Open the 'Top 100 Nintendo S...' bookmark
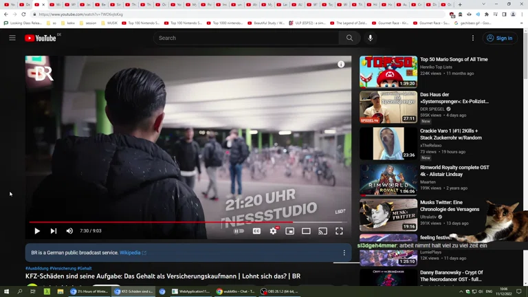 [144, 23]
